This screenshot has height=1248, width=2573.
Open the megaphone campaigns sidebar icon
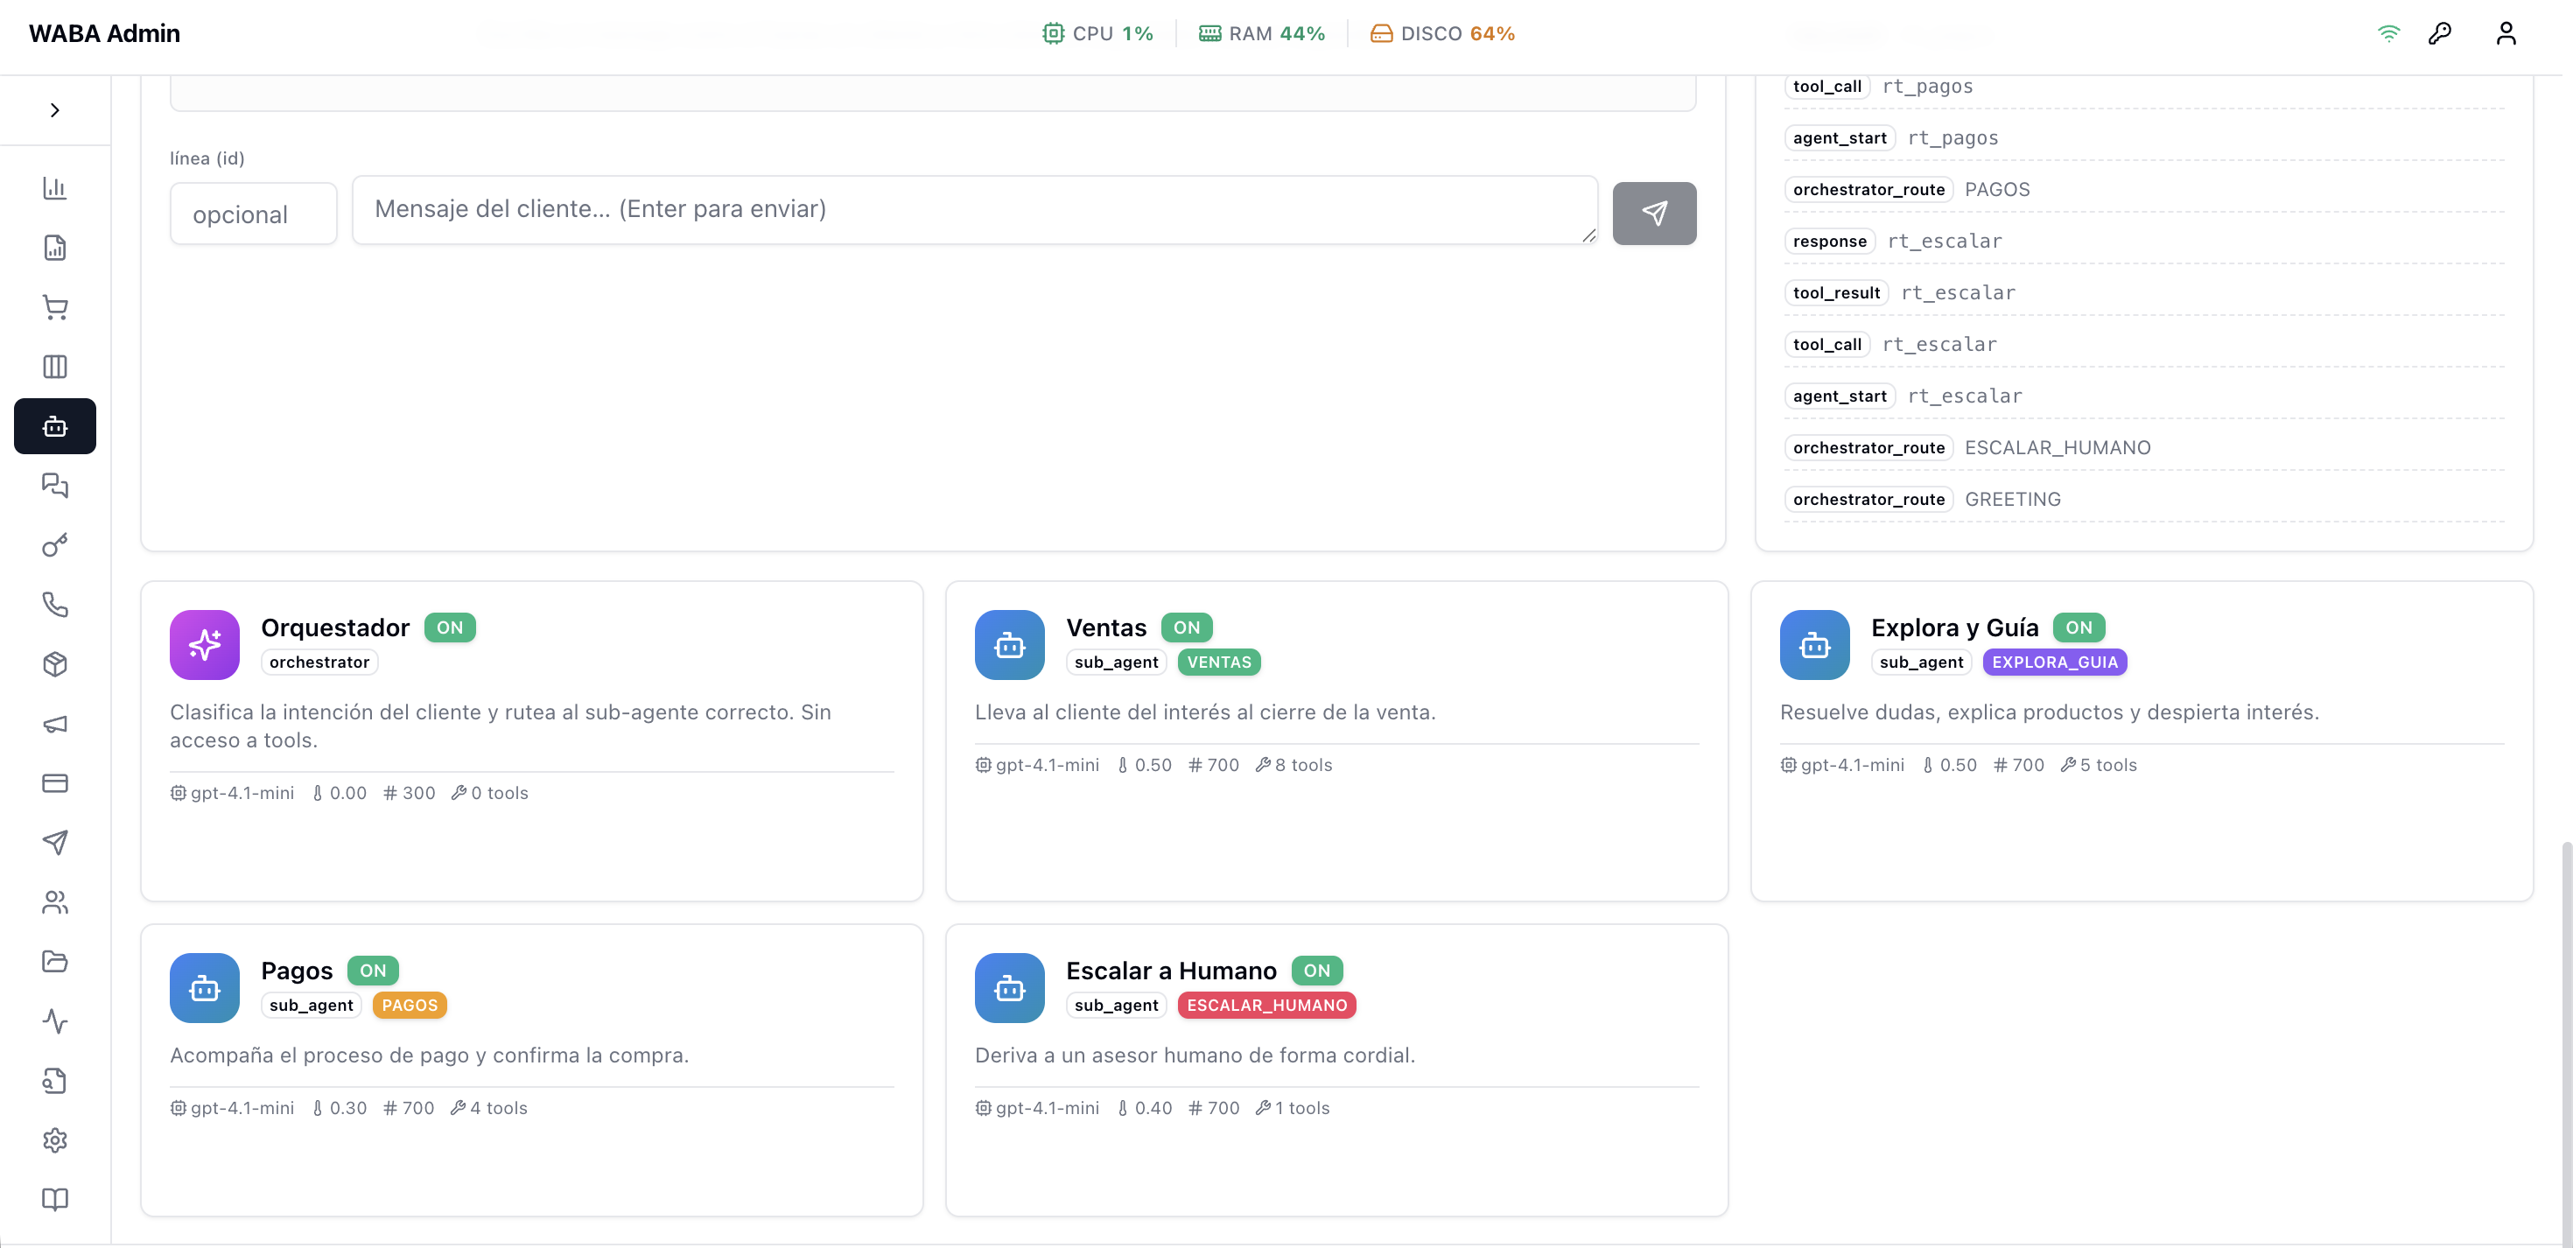click(55, 724)
